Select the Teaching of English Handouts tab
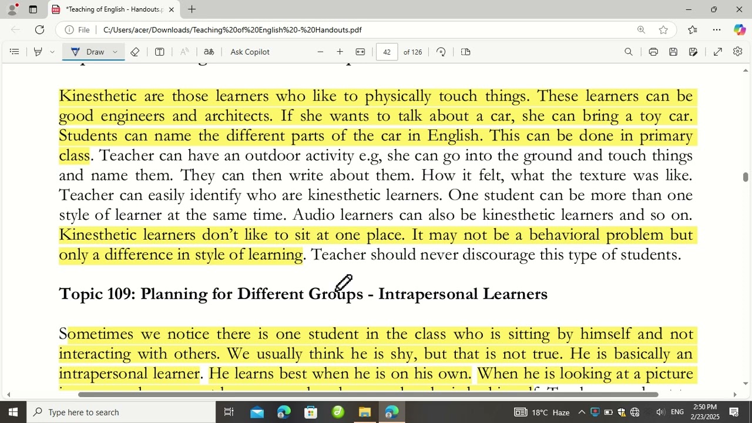 pos(113,9)
